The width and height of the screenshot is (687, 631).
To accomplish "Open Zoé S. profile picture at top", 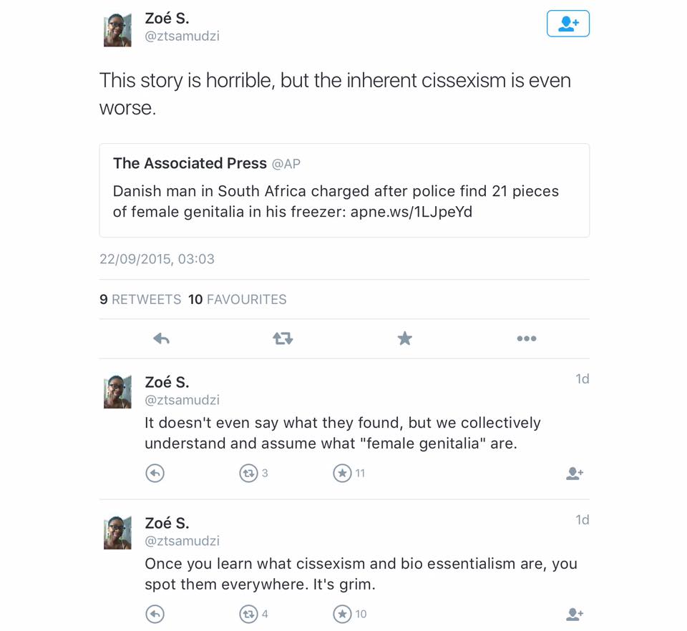I will 117,30.
